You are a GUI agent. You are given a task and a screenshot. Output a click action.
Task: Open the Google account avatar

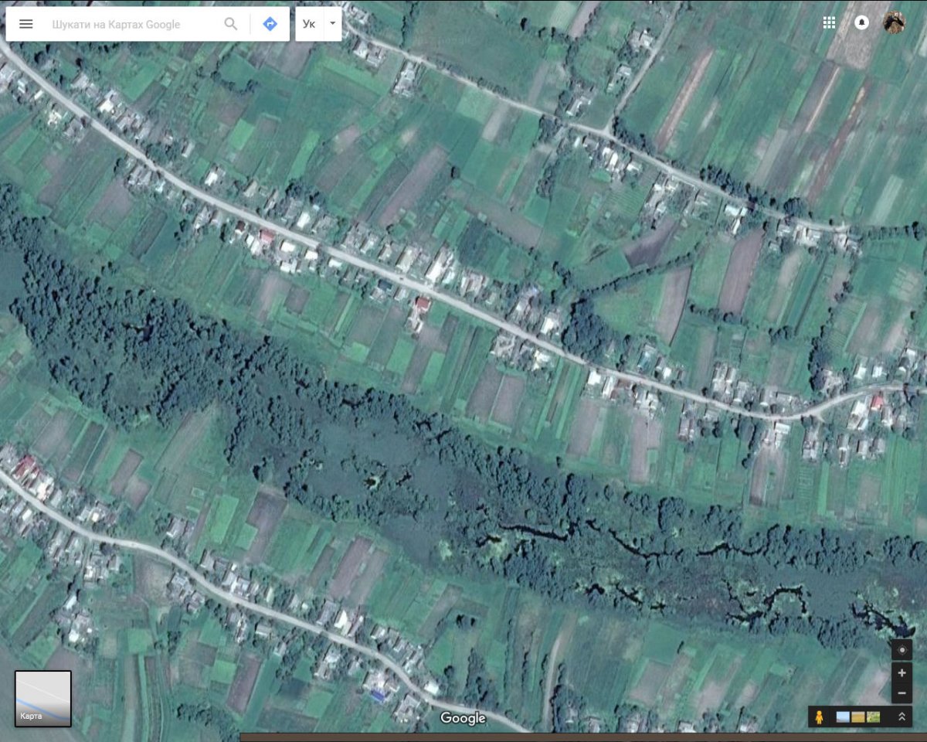point(895,23)
